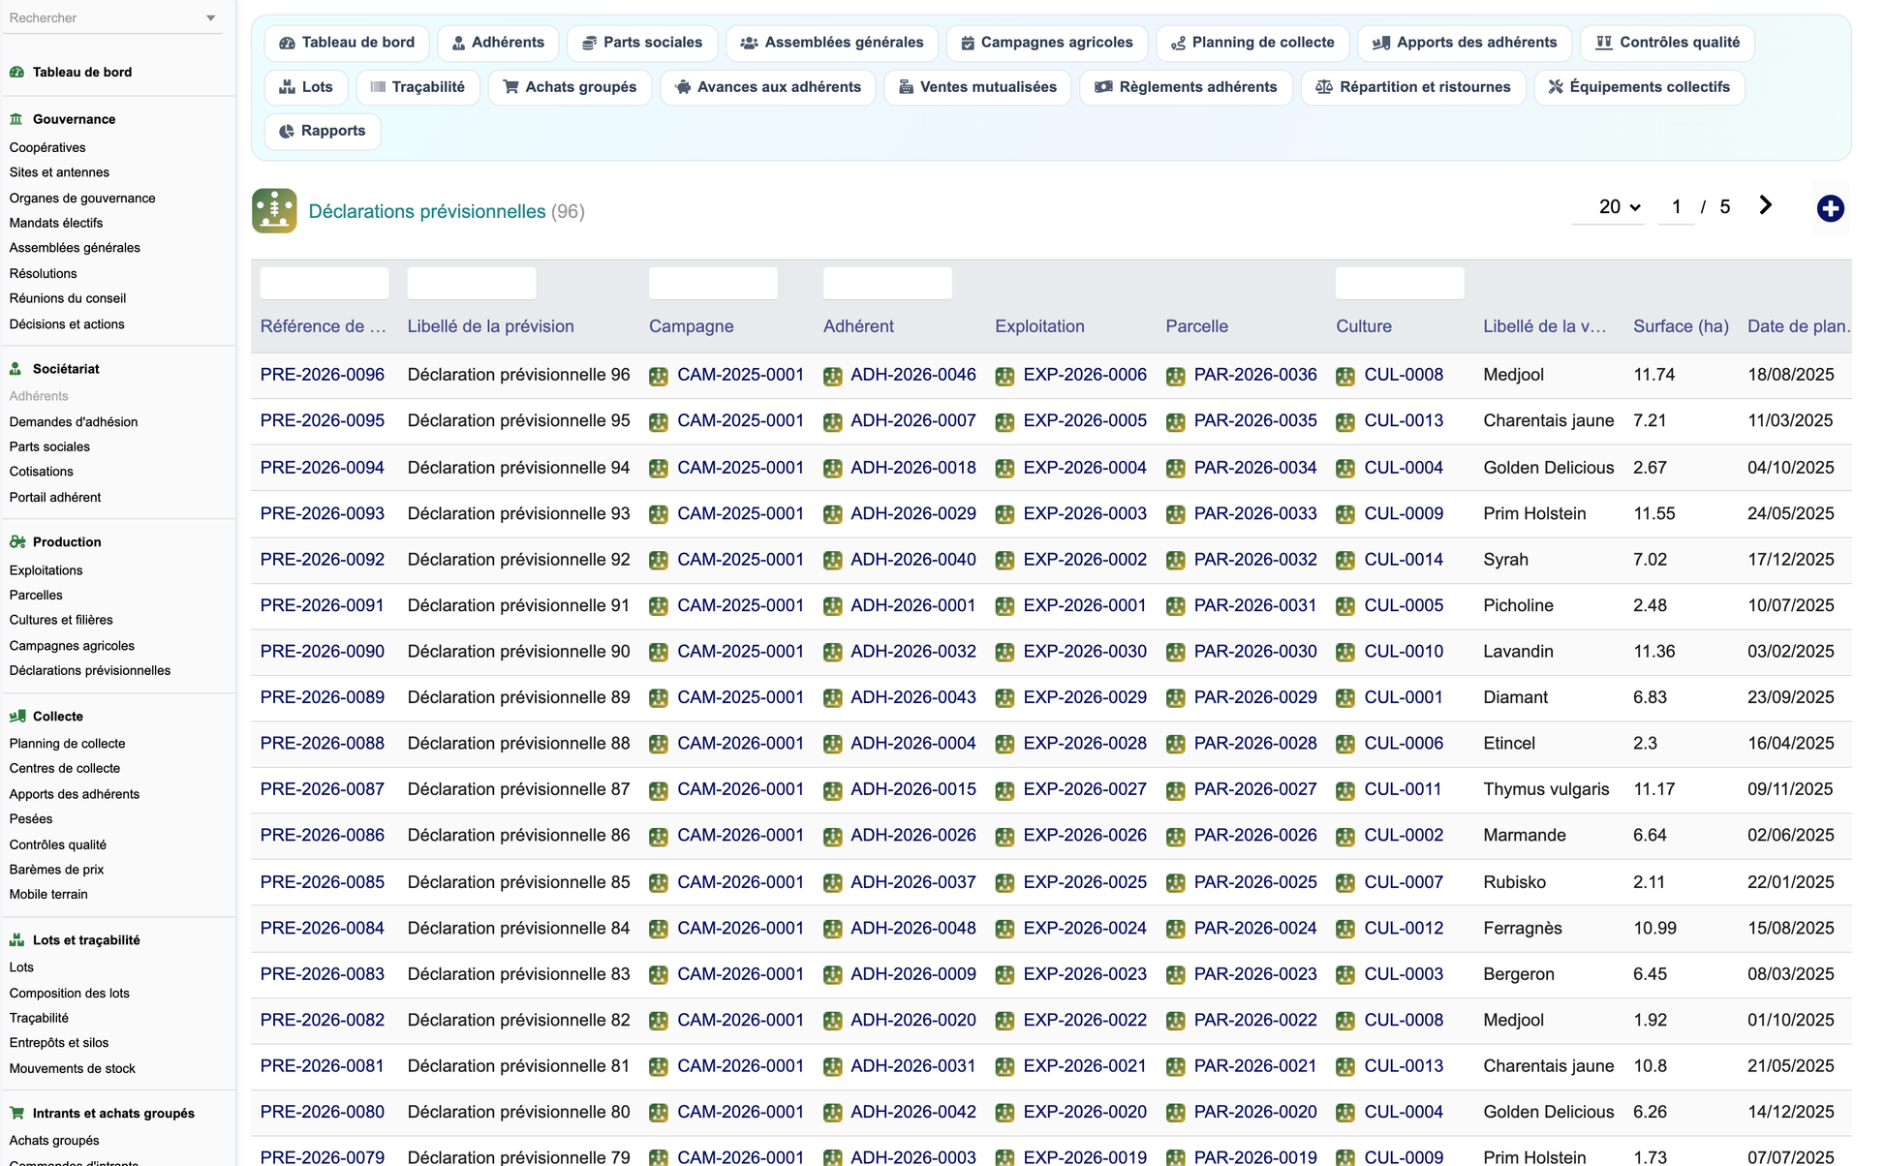Click the Culture column filter field
Image resolution: width=1885 pixels, height=1166 pixels.
coord(1400,283)
